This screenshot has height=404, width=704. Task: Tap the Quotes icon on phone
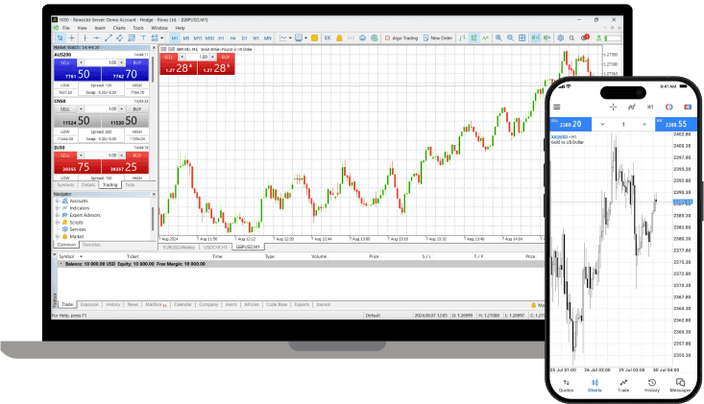[x=566, y=386]
